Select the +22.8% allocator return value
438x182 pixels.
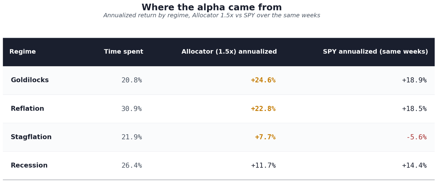click(263, 109)
